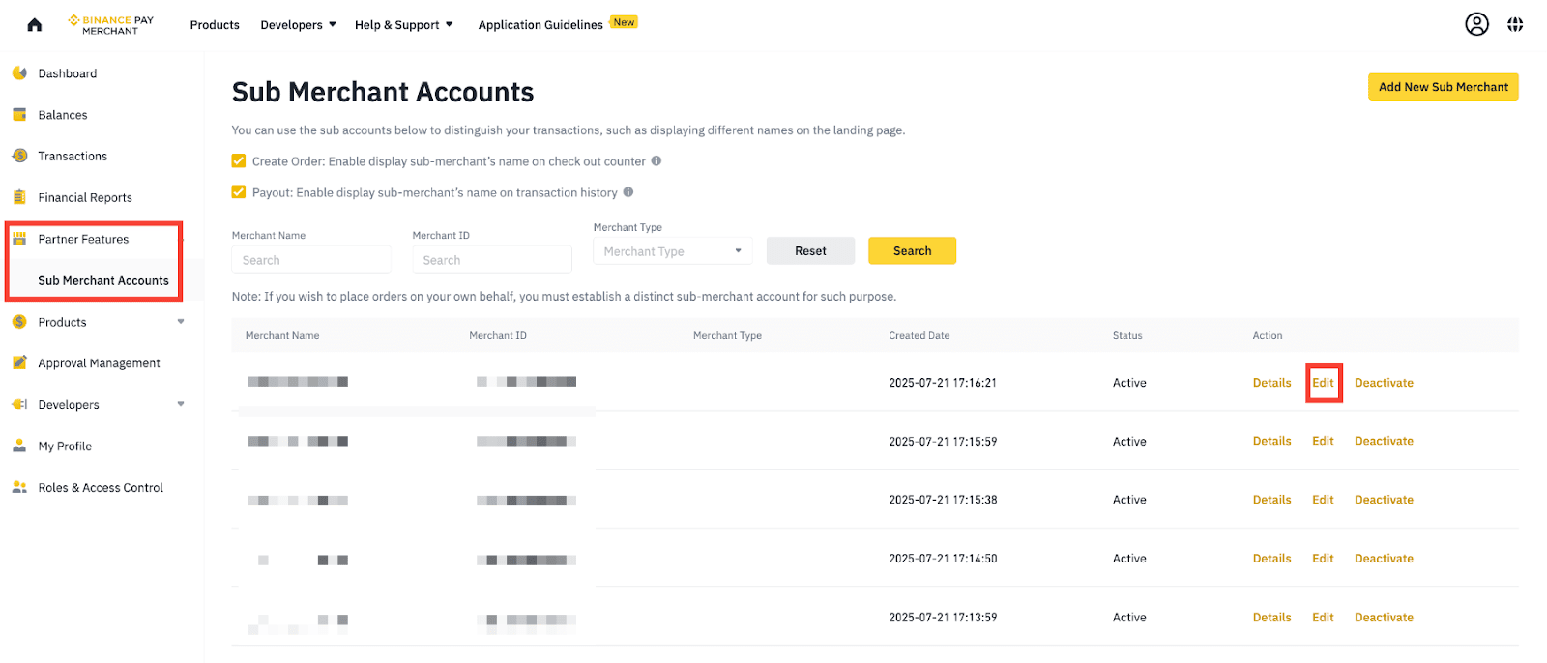Click the home icon in the top bar

(x=35, y=25)
